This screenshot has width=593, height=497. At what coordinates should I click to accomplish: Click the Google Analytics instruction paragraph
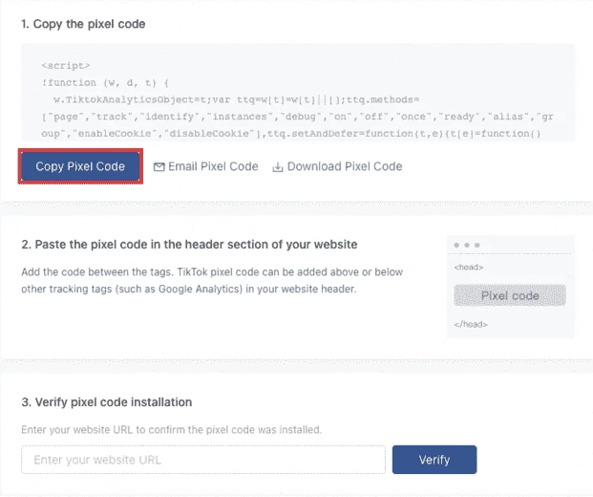pos(212,280)
